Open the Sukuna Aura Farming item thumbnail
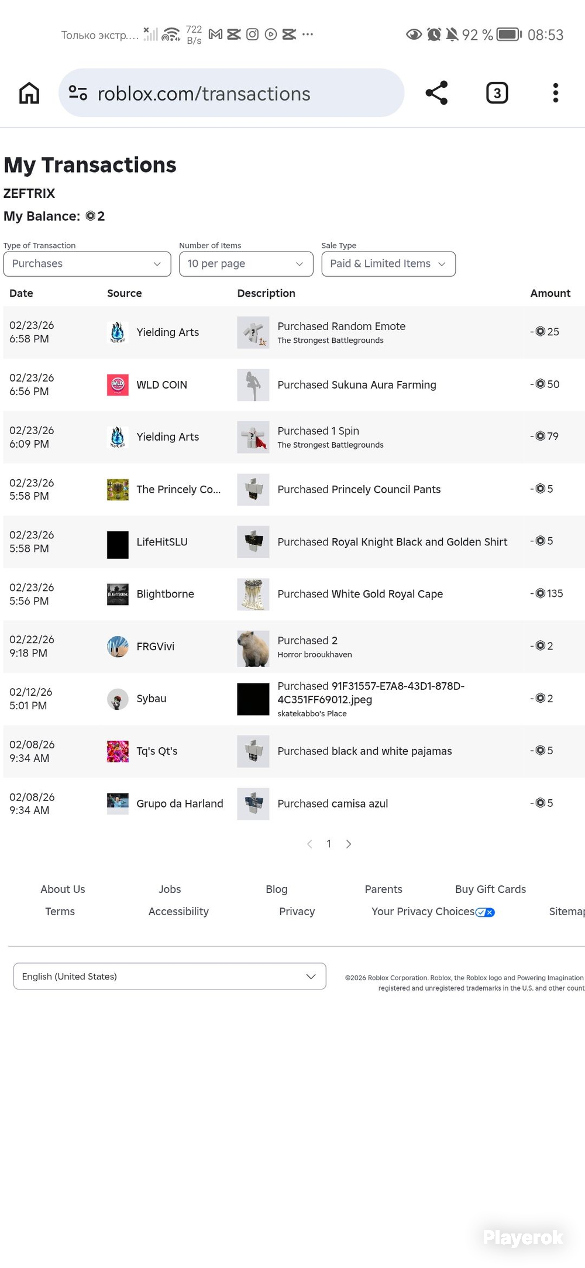The image size is (585, 1268). (253, 384)
